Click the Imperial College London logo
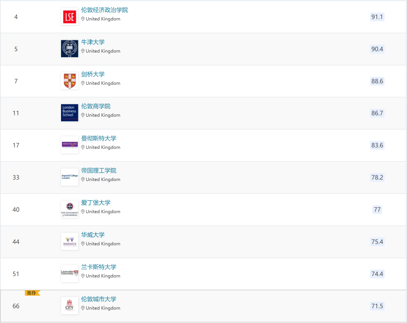The width and height of the screenshot is (407, 323). pos(70,177)
